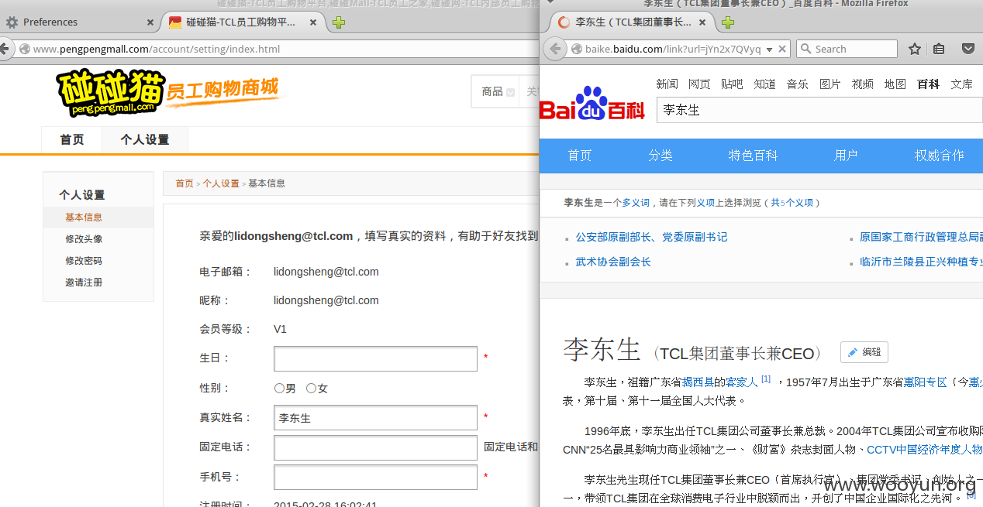Click the globe icon in Baidu address bar
983x507 pixels.
coord(576,49)
